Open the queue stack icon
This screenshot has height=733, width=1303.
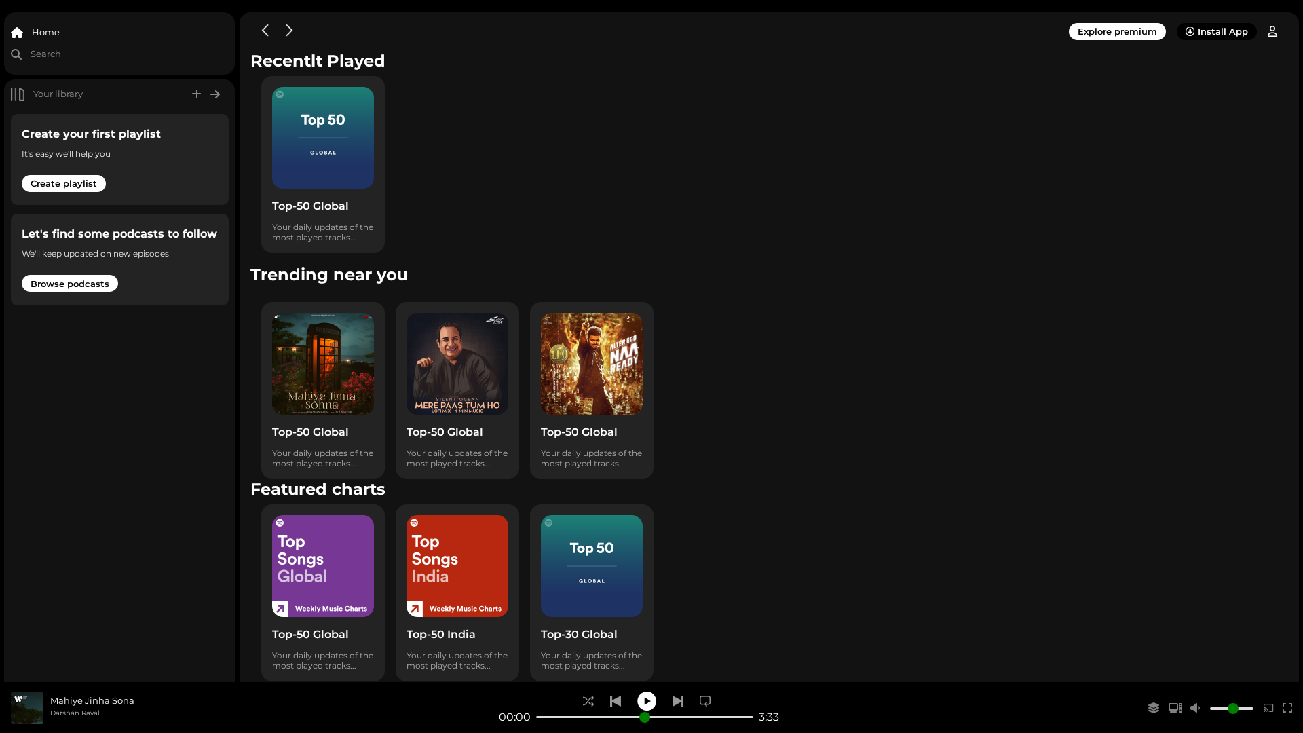tap(1154, 708)
